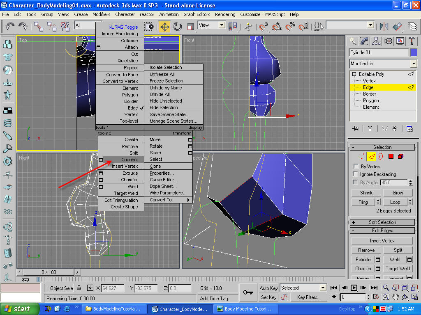This screenshot has width=421, height=315.
Task: Open the Display command panel tab
Action: [400, 41]
